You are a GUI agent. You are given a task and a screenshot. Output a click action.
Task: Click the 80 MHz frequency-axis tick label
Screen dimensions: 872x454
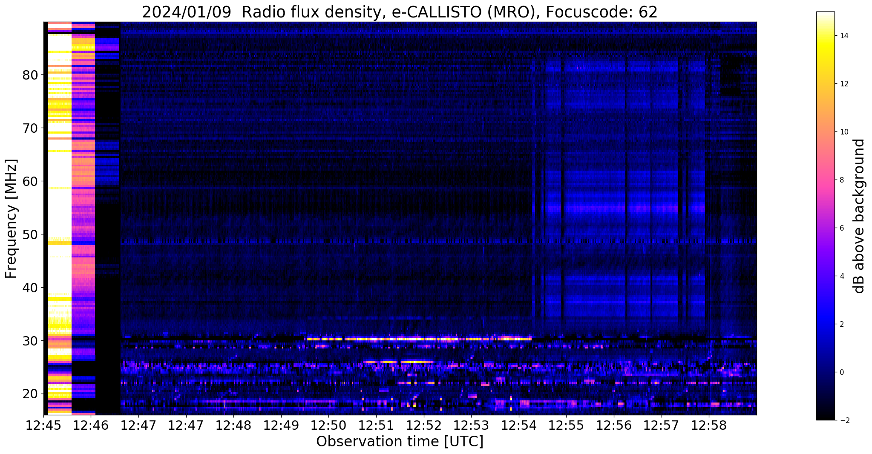point(30,75)
